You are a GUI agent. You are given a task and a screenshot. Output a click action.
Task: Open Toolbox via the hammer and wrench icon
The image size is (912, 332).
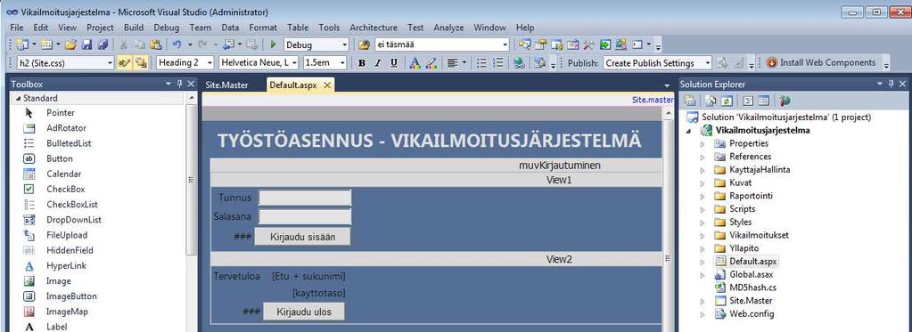pos(588,45)
